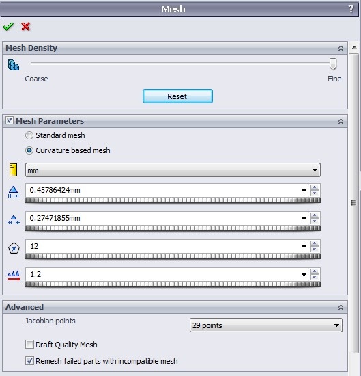
Task: Click the Jacobian points label
Action: click(x=50, y=321)
